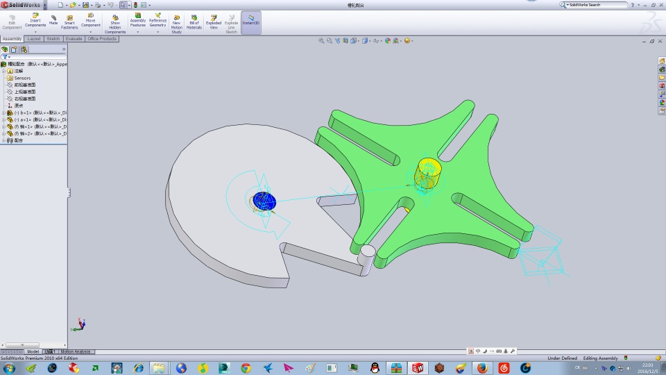The width and height of the screenshot is (666, 375).
Task: Click the Print icon
Action: coord(98,5)
